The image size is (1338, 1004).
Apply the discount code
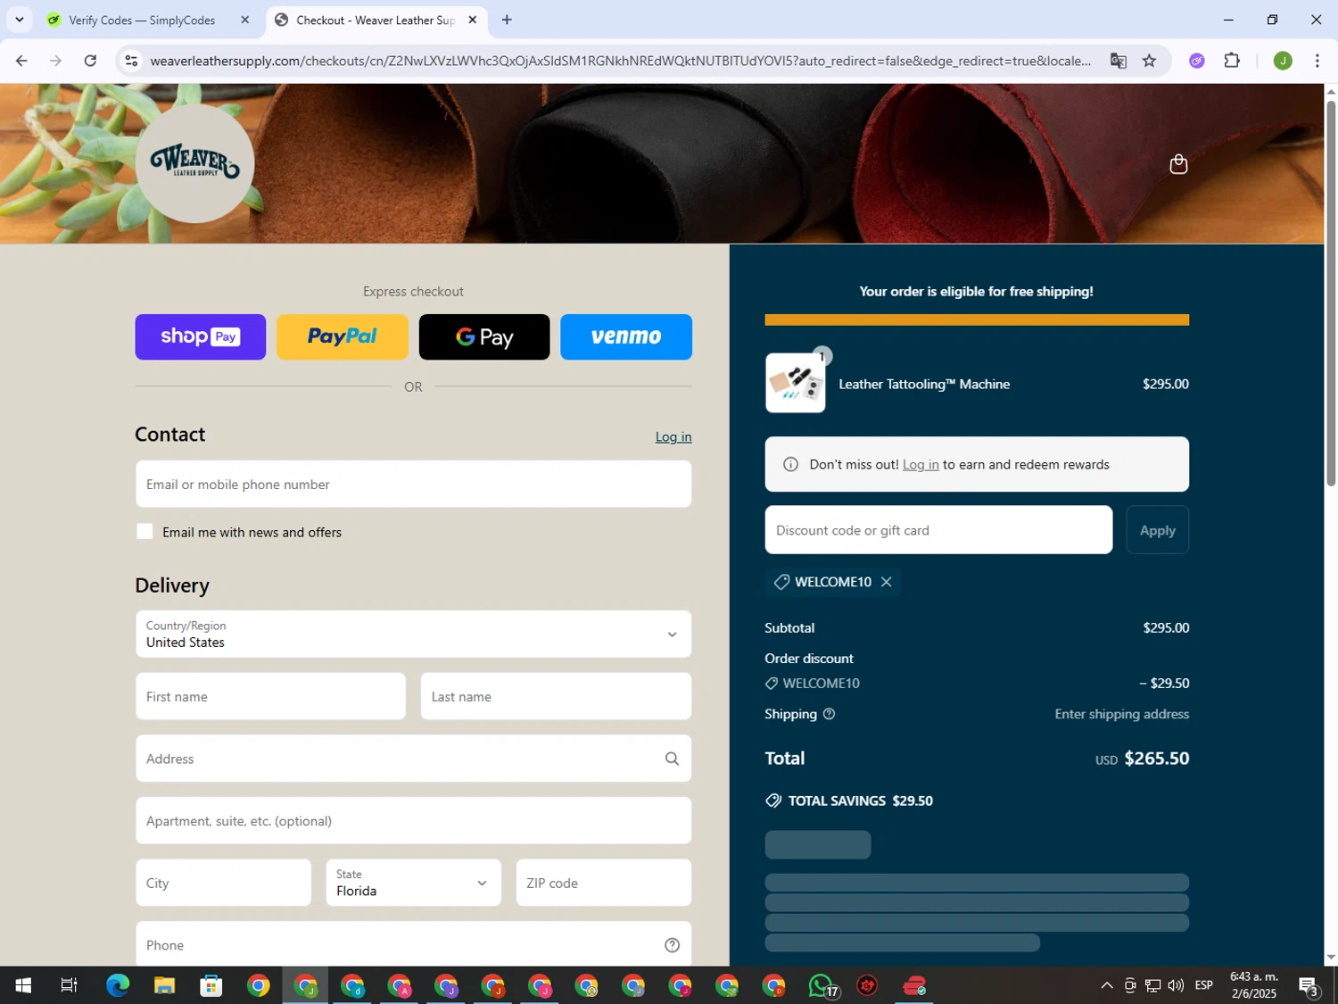pos(1158,530)
